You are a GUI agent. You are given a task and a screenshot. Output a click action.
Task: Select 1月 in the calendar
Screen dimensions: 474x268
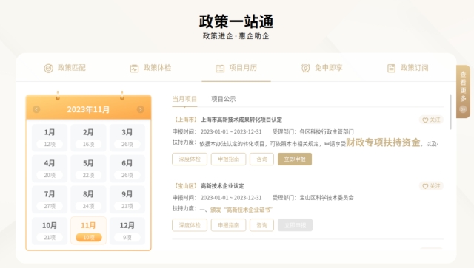click(50, 138)
